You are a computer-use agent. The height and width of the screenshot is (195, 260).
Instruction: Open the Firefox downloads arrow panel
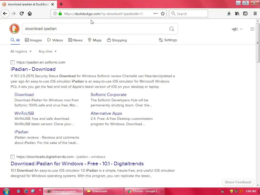tap(229, 14)
